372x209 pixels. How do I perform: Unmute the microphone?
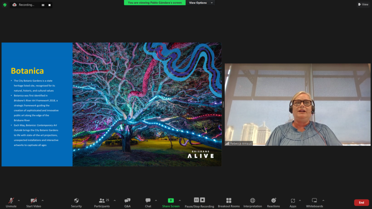[11, 201]
